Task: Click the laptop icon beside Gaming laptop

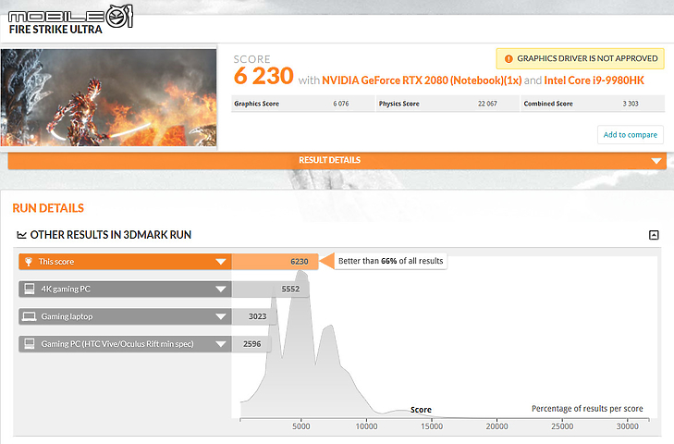Action: tap(30, 316)
